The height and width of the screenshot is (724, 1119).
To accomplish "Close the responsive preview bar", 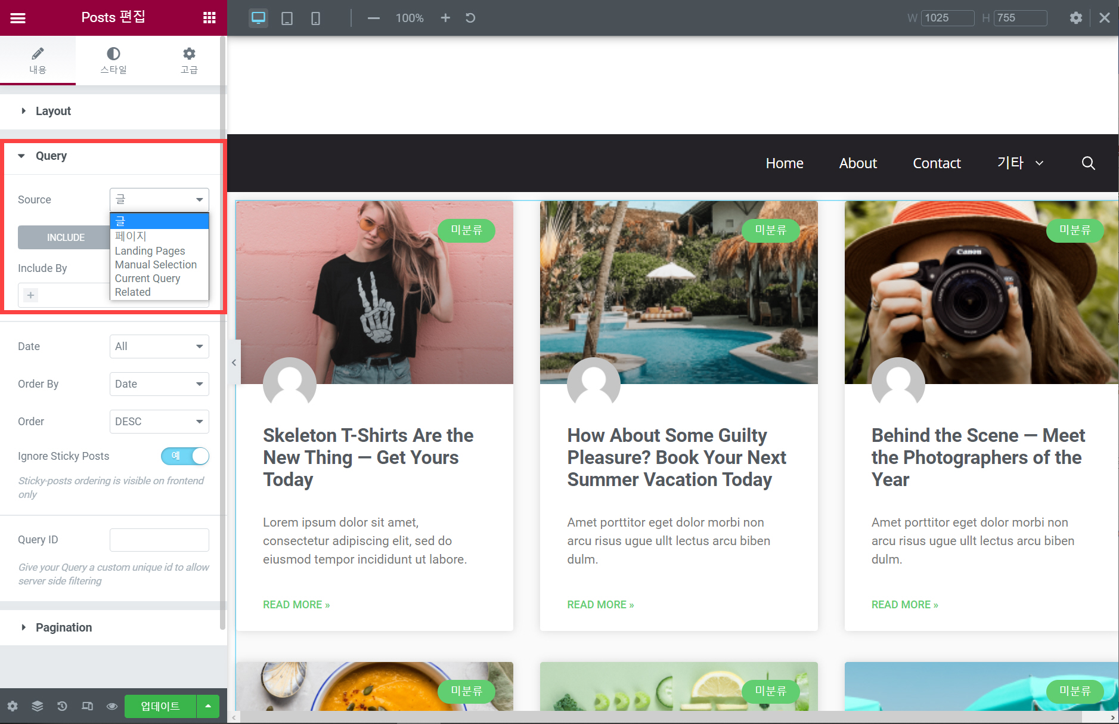I will click(x=1105, y=18).
